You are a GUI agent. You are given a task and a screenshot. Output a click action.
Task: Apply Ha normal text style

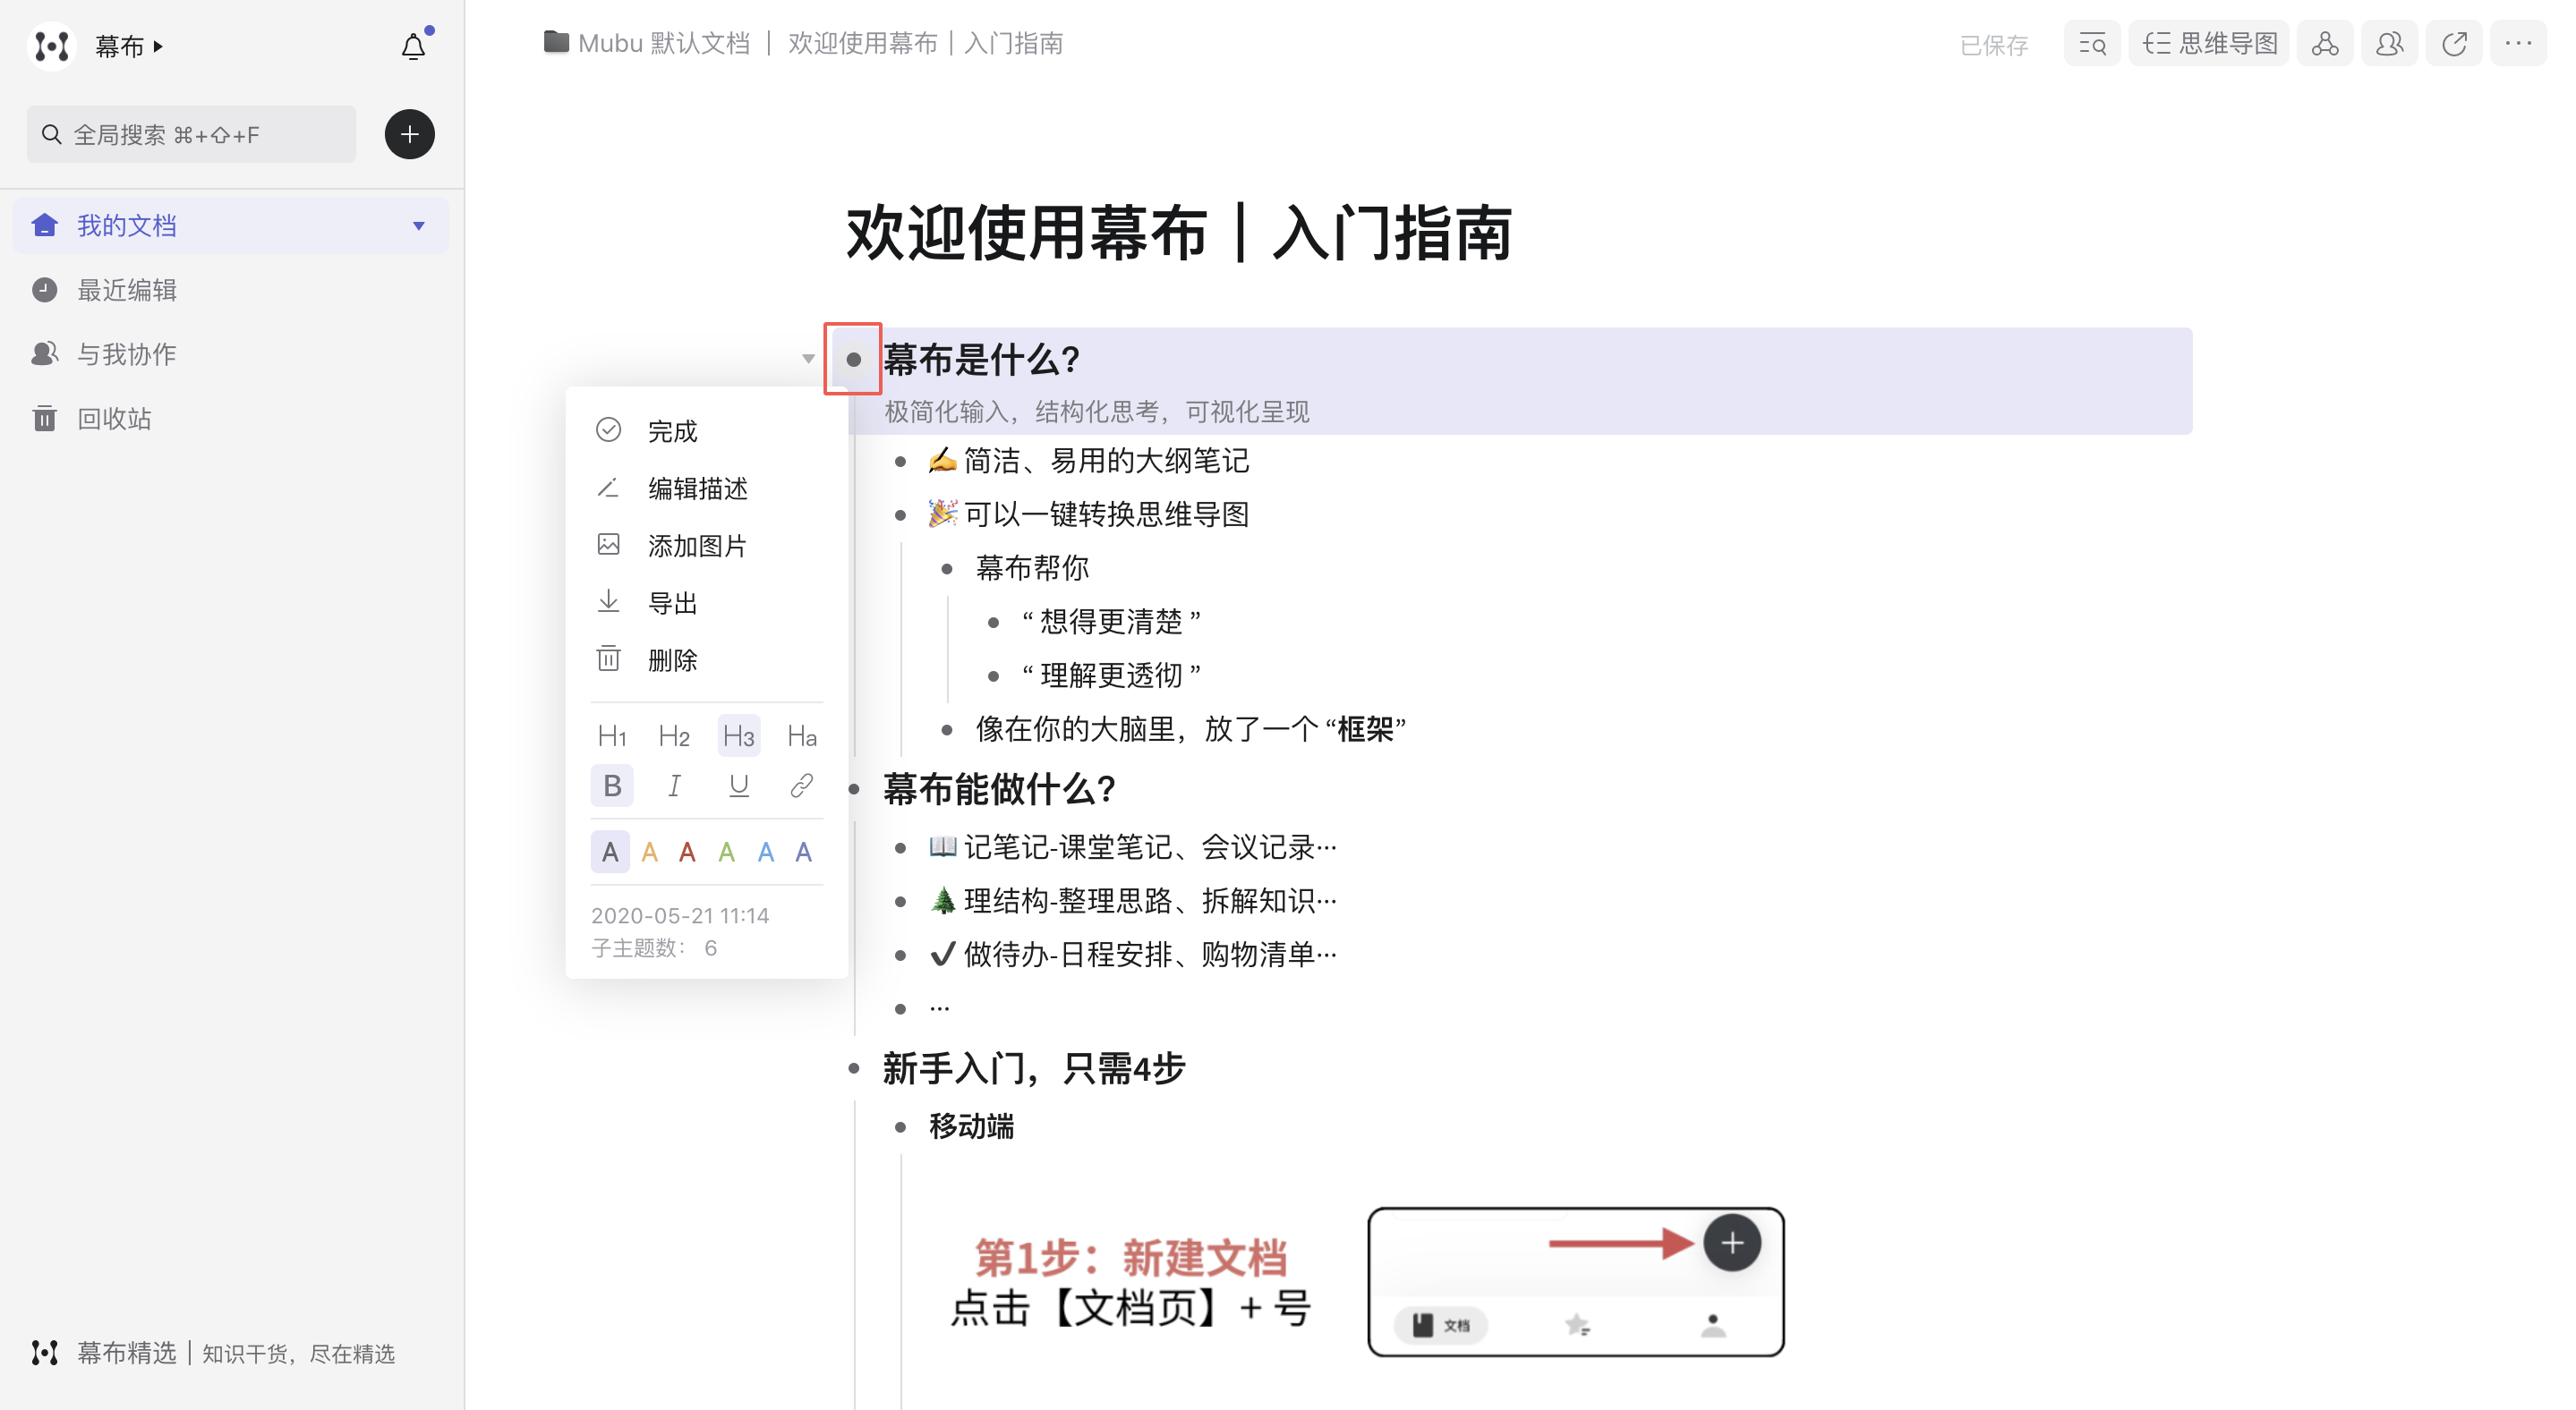point(802,736)
